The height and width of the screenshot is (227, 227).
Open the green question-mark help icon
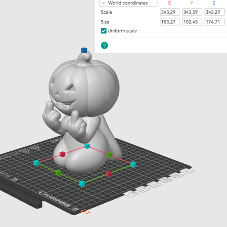click(x=104, y=45)
